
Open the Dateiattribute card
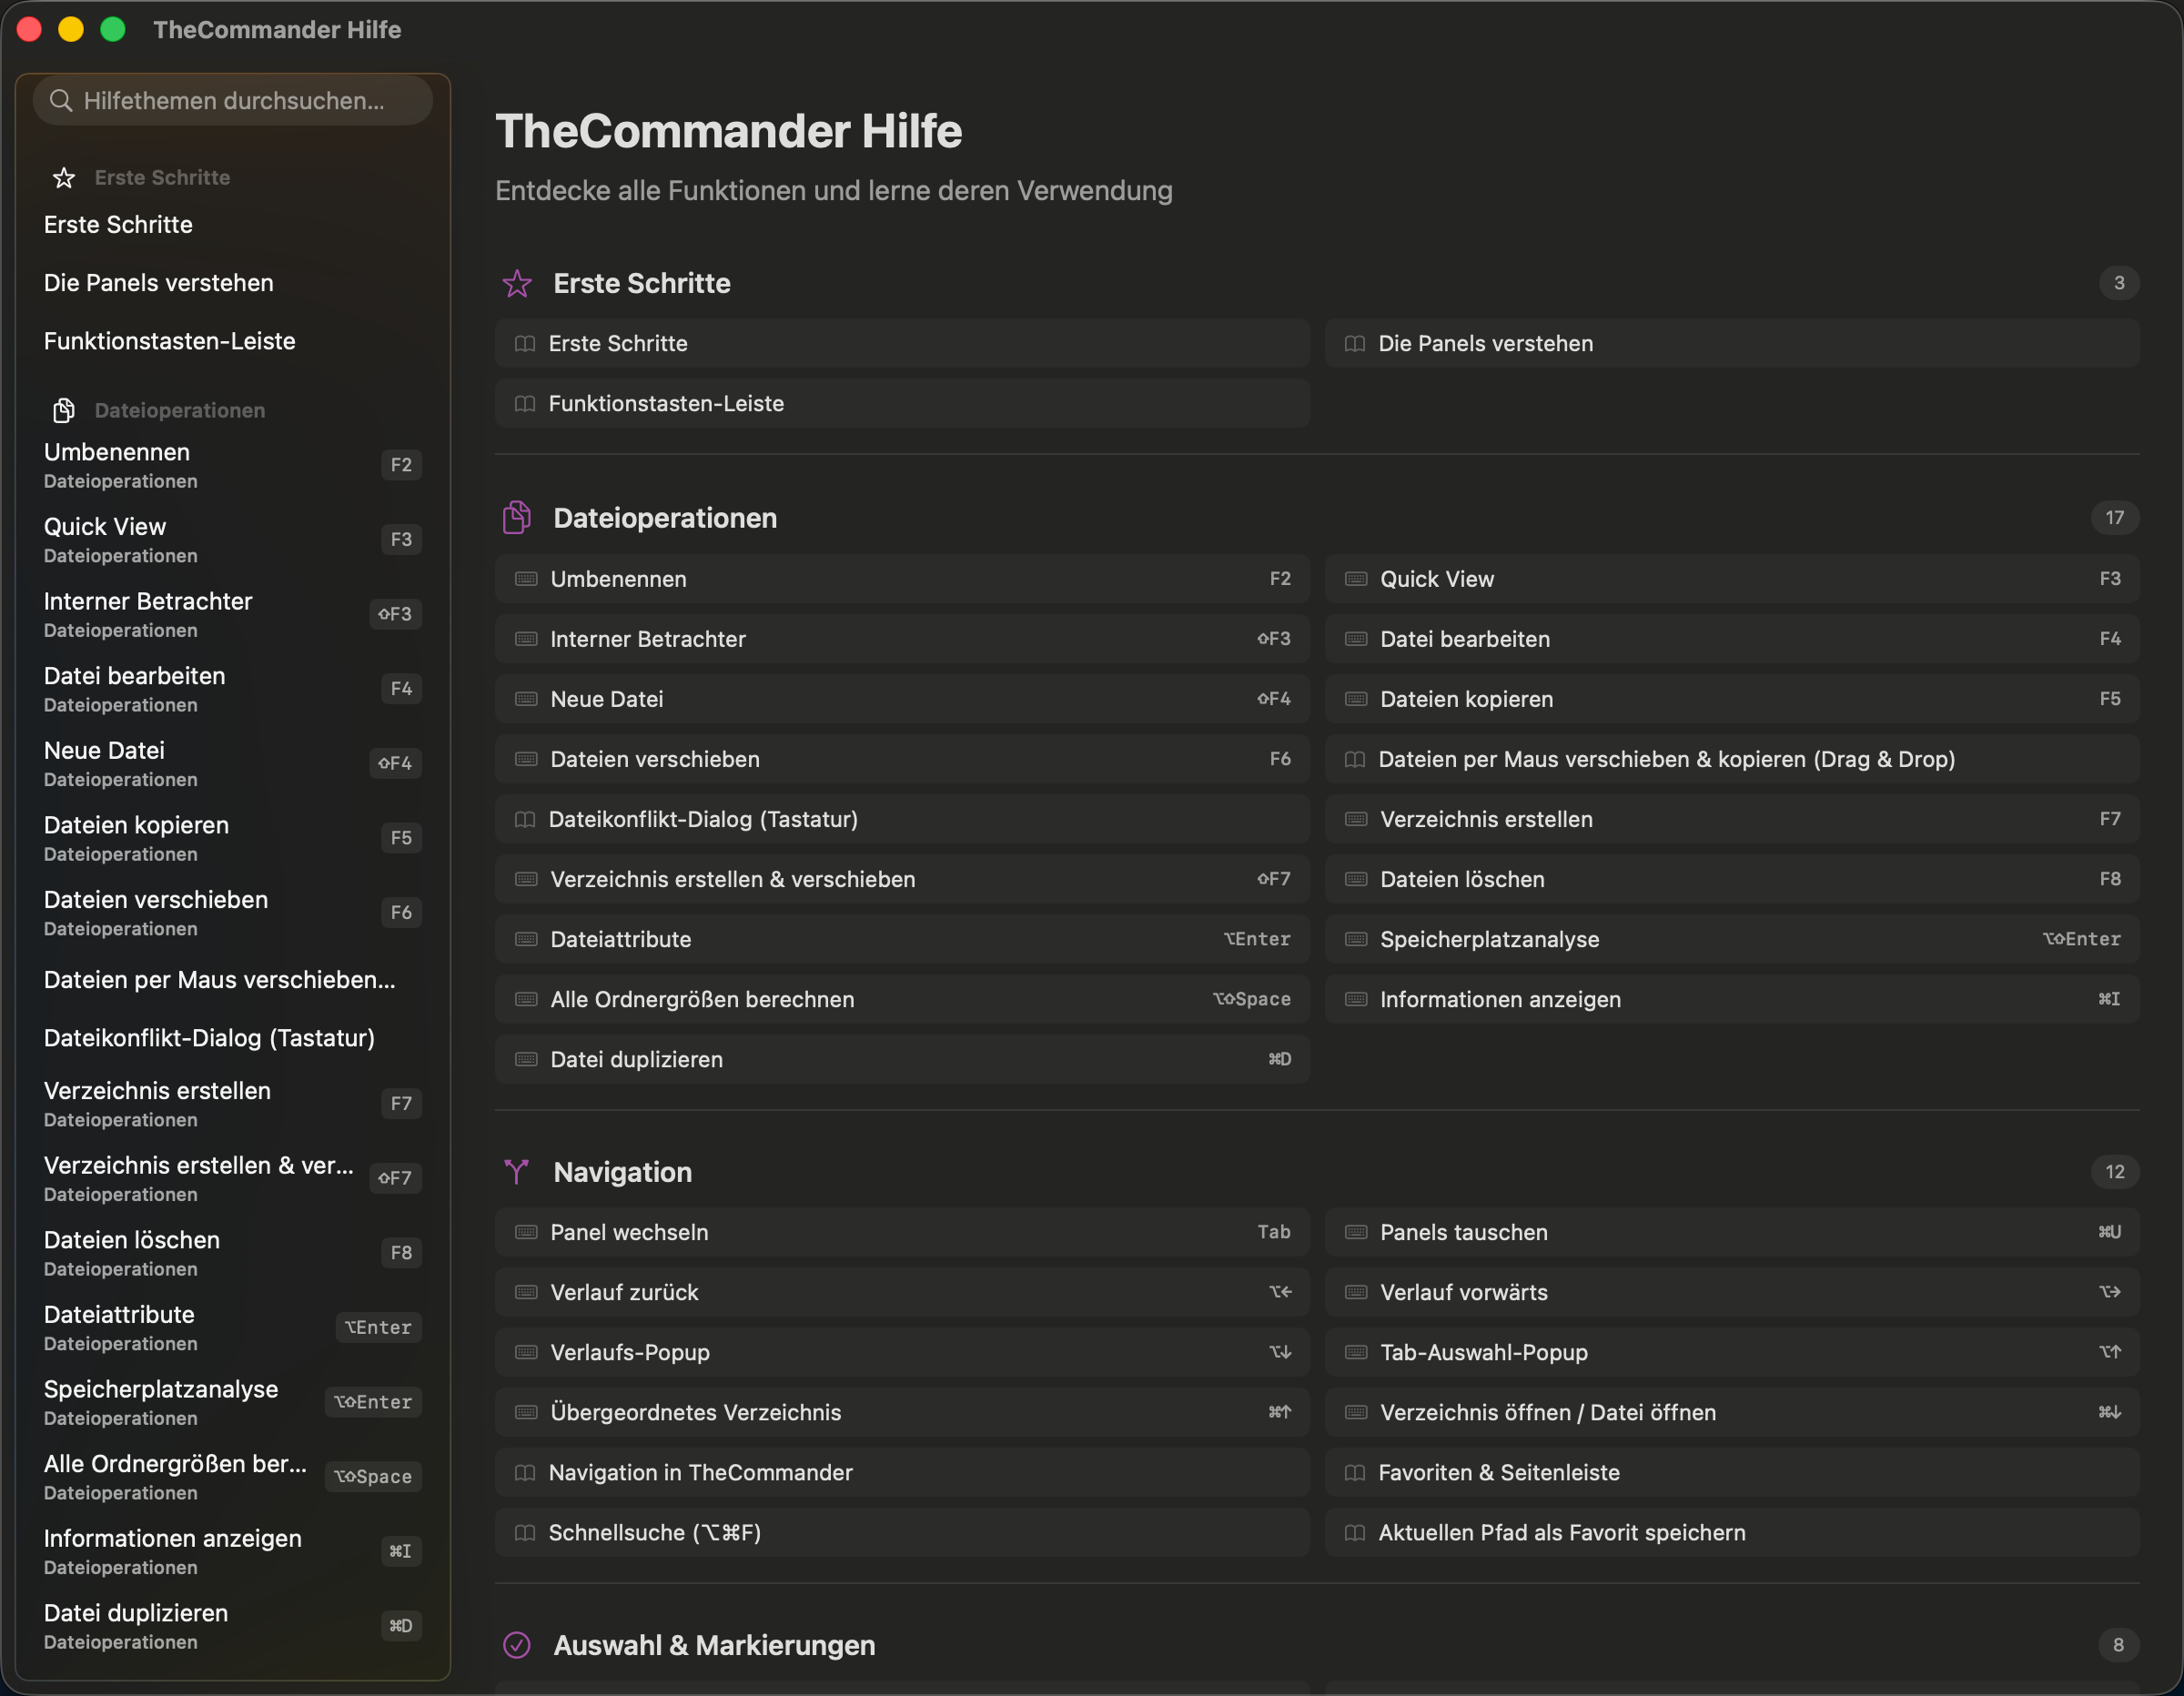[x=902, y=939]
